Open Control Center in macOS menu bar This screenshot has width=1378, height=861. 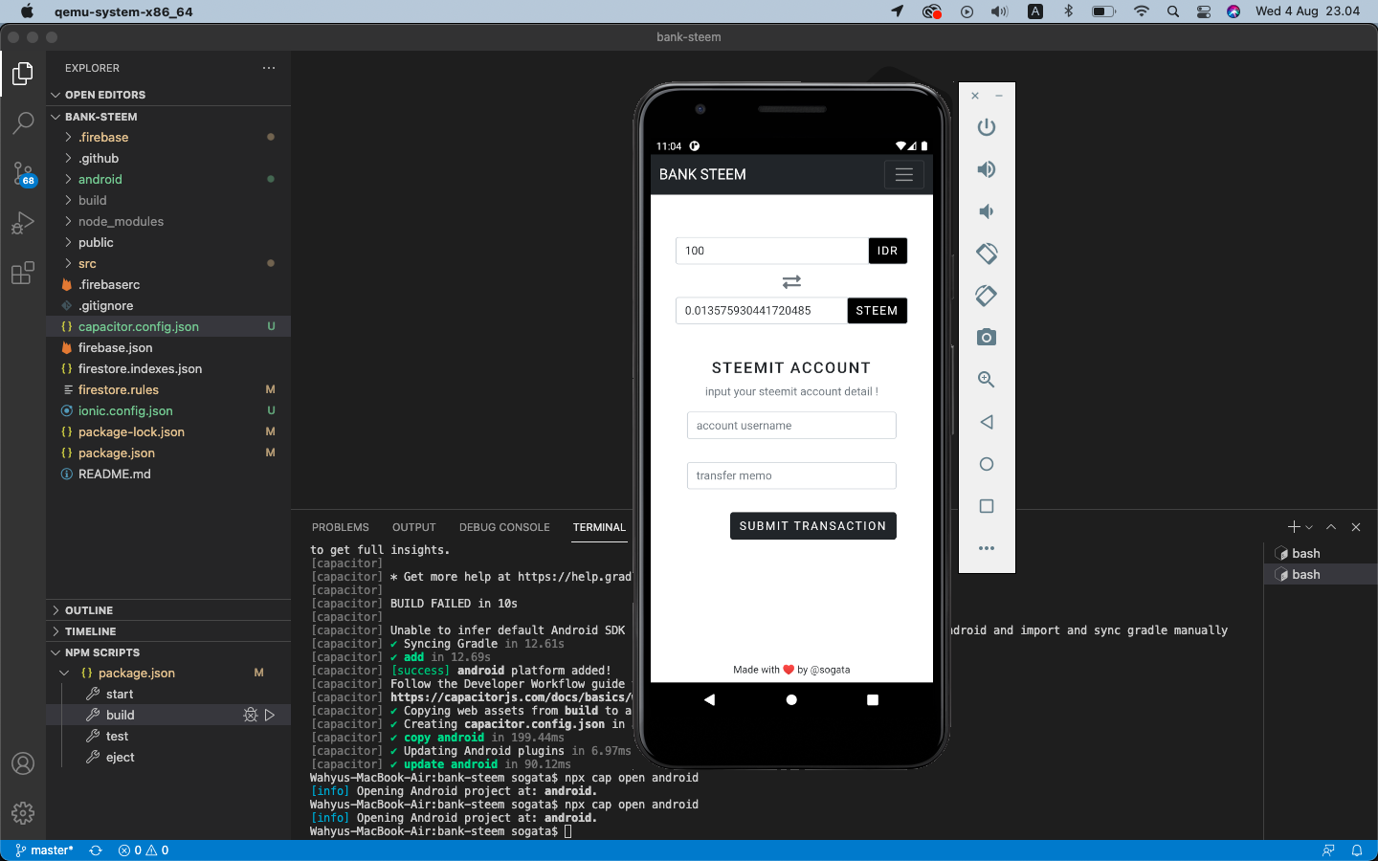(x=1204, y=11)
